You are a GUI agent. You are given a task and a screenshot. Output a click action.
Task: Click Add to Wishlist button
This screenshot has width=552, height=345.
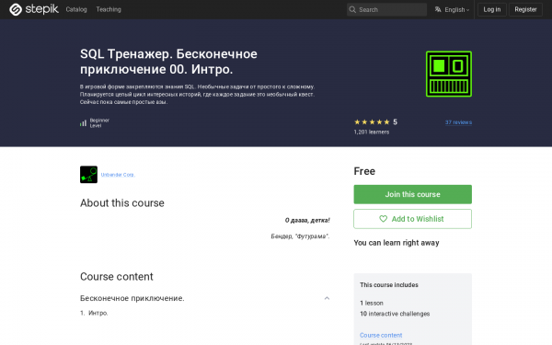pos(412,219)
